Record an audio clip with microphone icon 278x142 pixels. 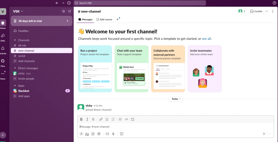coord(113,134)
